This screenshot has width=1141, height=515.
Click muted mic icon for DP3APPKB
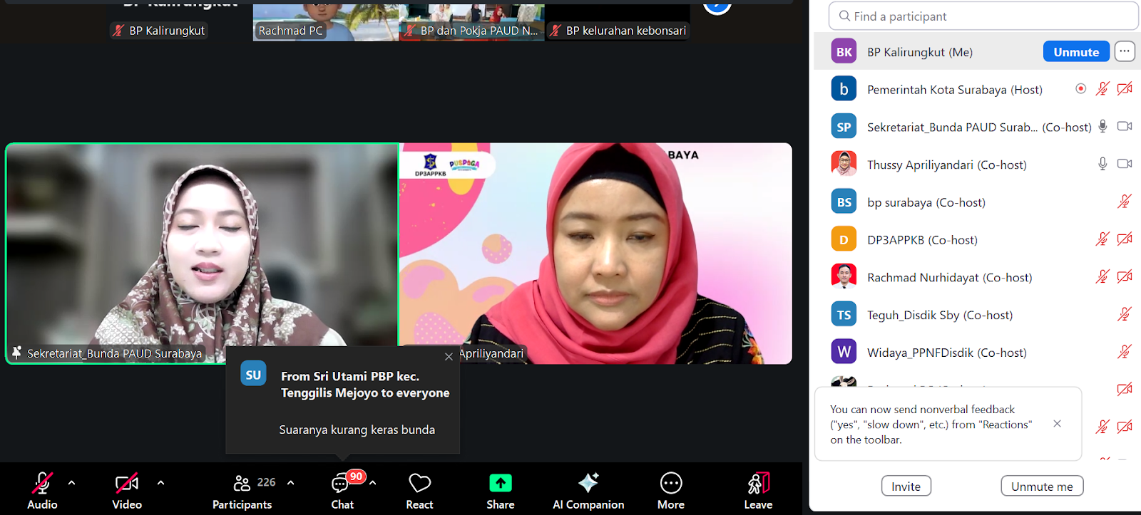coord(1102,239)
